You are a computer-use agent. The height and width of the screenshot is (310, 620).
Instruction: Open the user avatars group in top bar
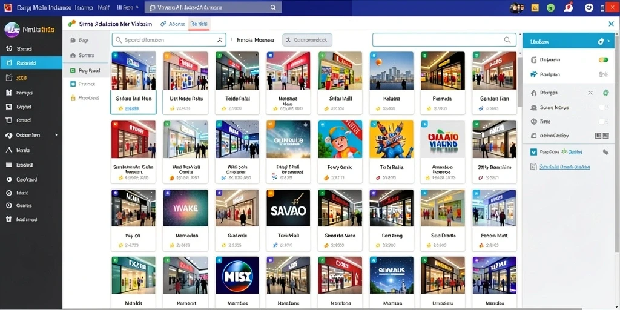[x=516, y=7]
